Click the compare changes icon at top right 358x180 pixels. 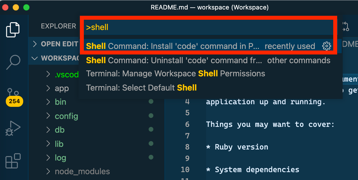(x=345, y=26)
